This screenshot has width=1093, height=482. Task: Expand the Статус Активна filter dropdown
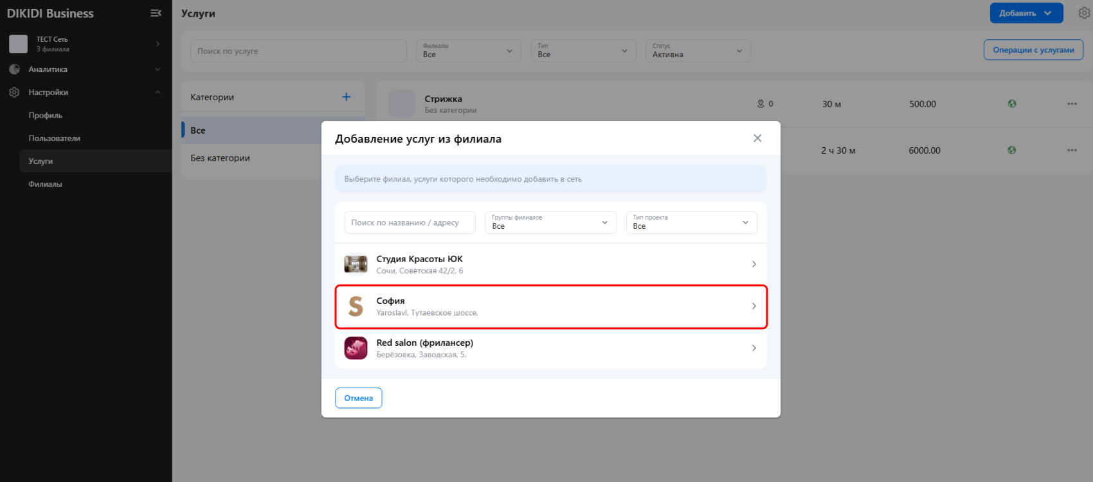[698, 51]
